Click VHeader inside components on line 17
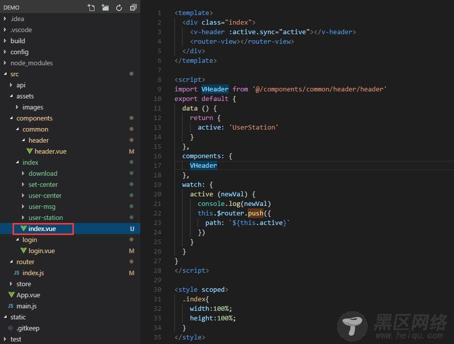The height and width of the screenshot is (344, 454). (203, 166)
